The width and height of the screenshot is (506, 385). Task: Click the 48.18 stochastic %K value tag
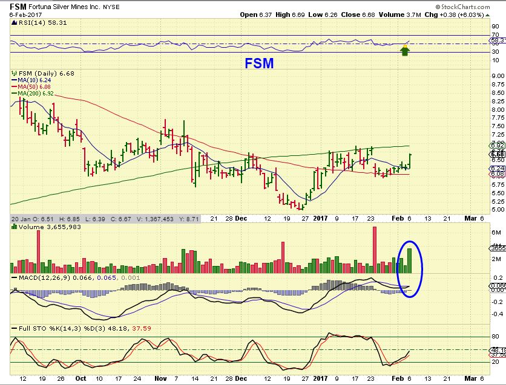pyautogui.click(x=498, y=350)
